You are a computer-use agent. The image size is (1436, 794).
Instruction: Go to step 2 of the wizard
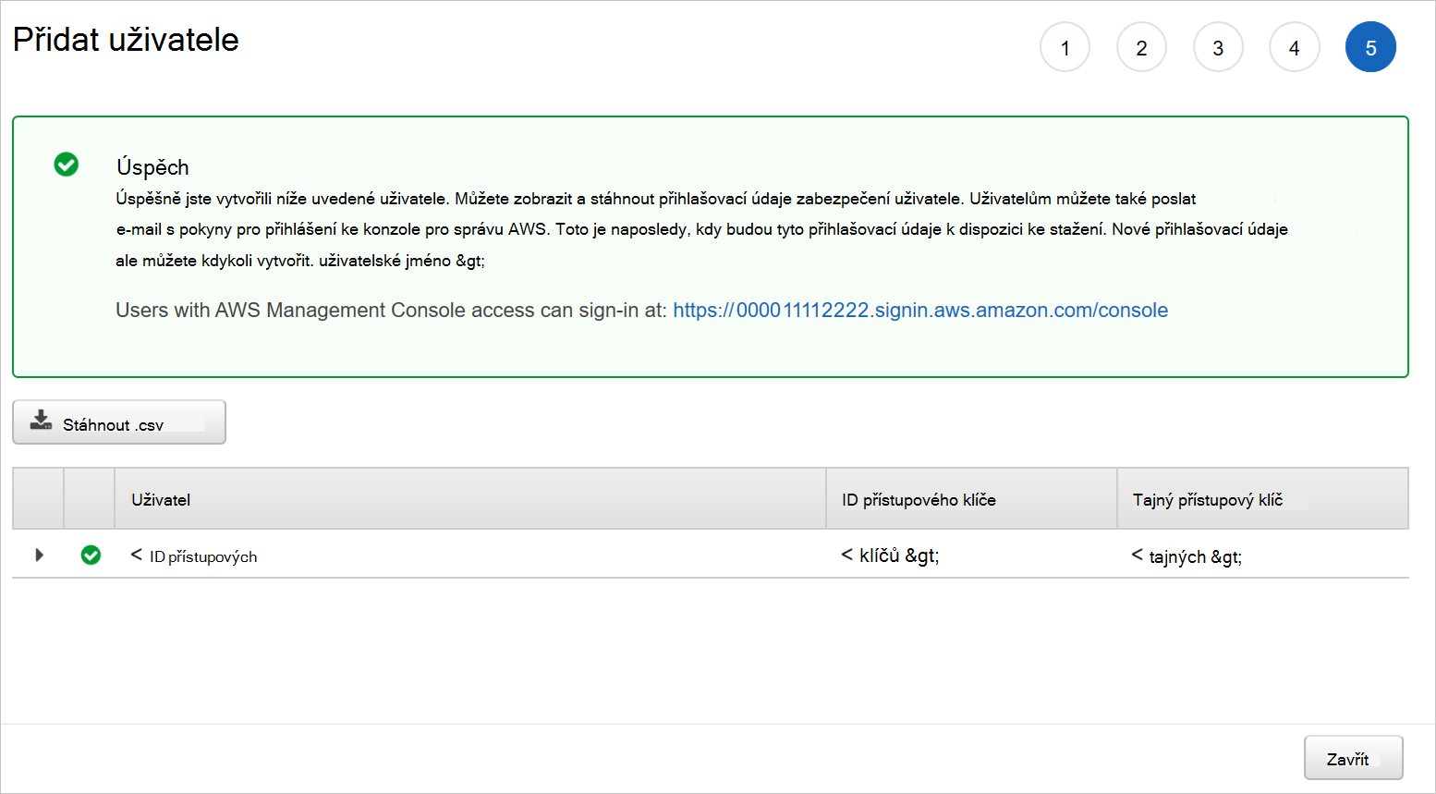tap(1141, 47)
